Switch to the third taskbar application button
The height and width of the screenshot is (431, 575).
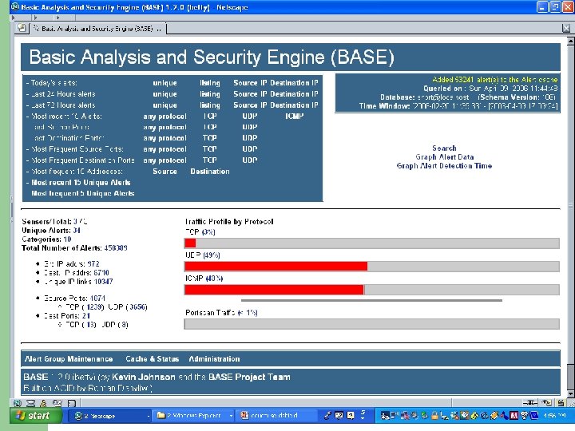[276, 416]
